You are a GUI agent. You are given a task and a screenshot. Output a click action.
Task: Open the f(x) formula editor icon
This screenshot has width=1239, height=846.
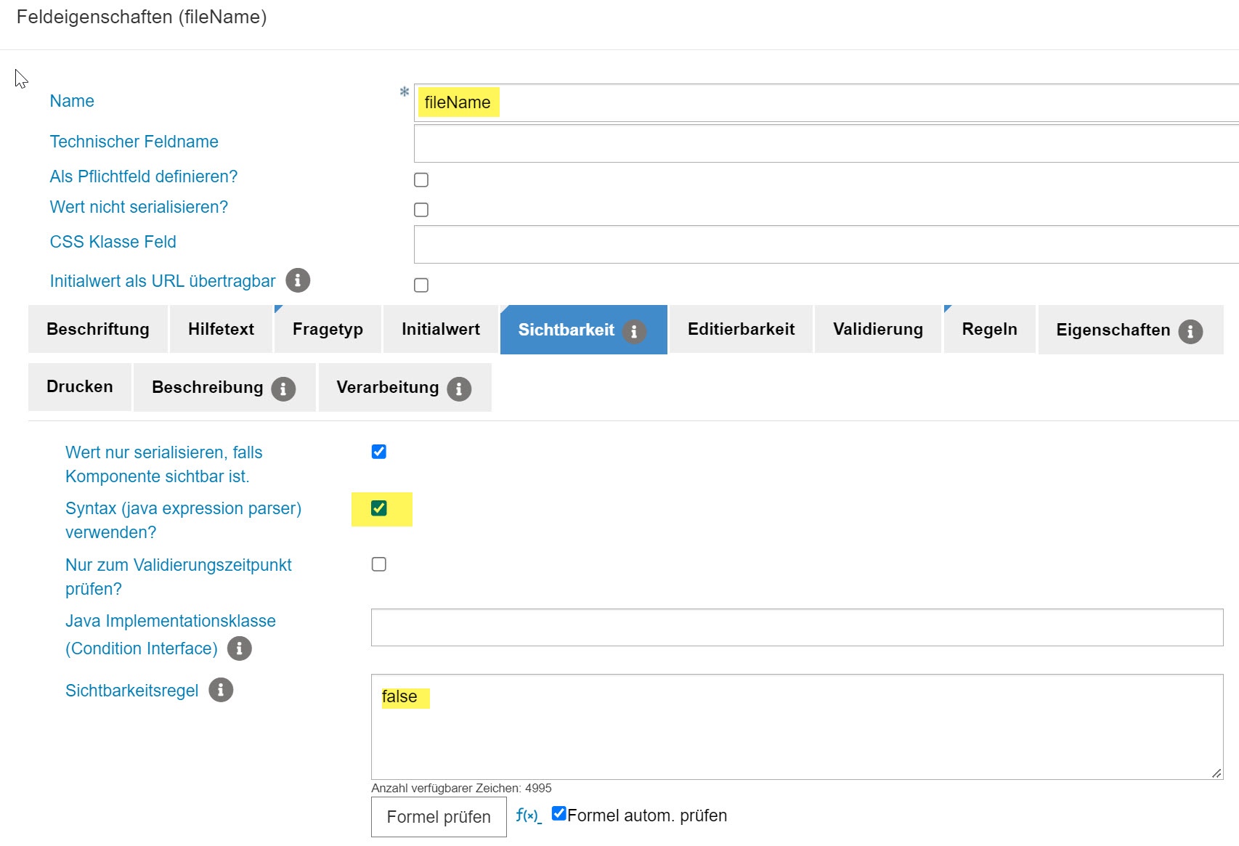point(528,816)
